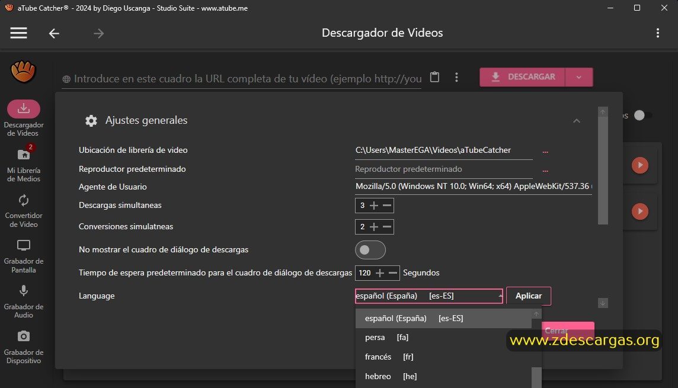
Task: Edit the Ubicación de librería path field
Action: (444, 150)
